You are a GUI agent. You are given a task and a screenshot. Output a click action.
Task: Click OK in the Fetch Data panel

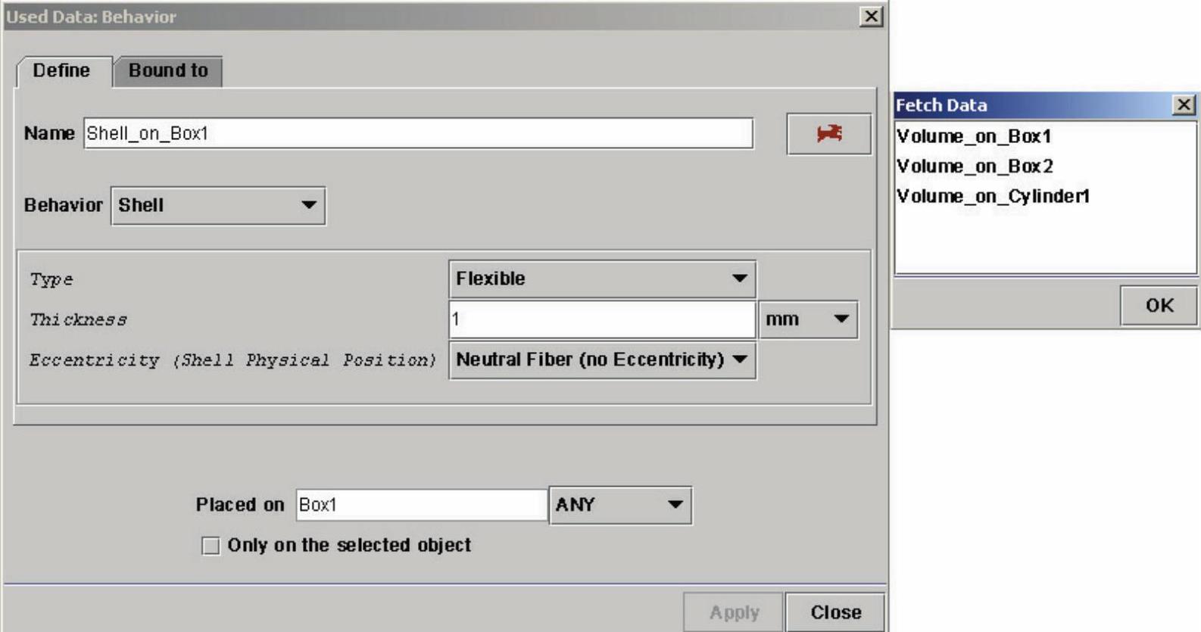(1159, 306)
